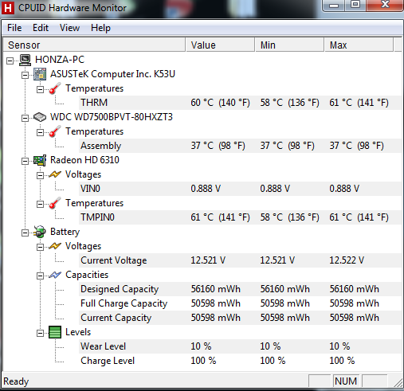Image resolution: width=404 pixels, height=391 pixels.
Task: Select the Wear Level row
Action: tap(240, 346)
